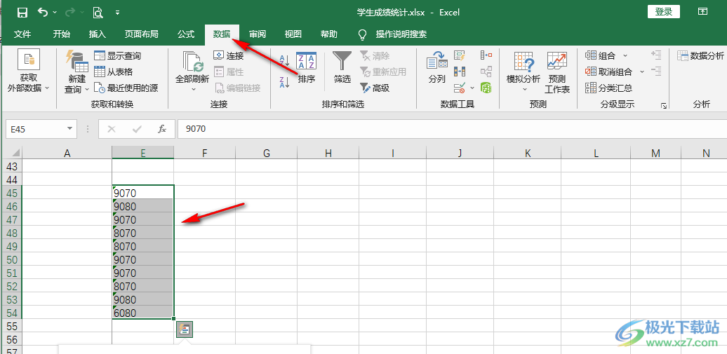Click the Save icon in title bar
Image resolution: width=727 pixels, height=354 pixels.
pyautogui.click(x=22, y=13)
